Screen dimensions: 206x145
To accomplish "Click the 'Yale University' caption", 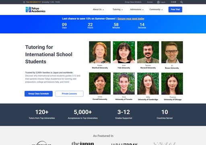I will [124, 68].
